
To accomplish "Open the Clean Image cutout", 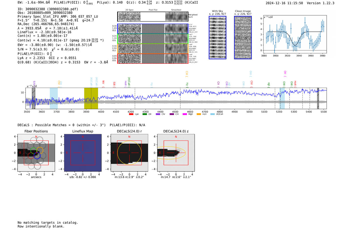I will [x=243, y=38].
